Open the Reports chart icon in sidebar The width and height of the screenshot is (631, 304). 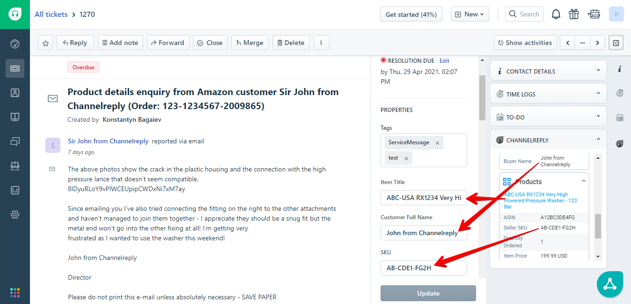click(x=15, y=190)
